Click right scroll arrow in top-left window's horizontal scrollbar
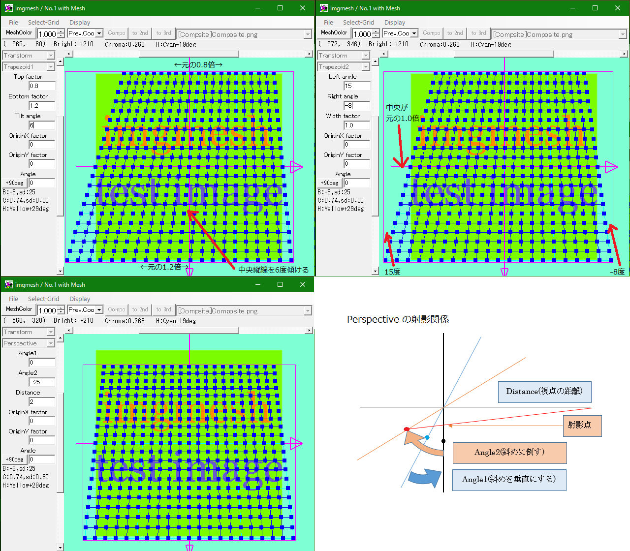Image resolution: width=630 pixels, height=551 pixels. point(309,54)
